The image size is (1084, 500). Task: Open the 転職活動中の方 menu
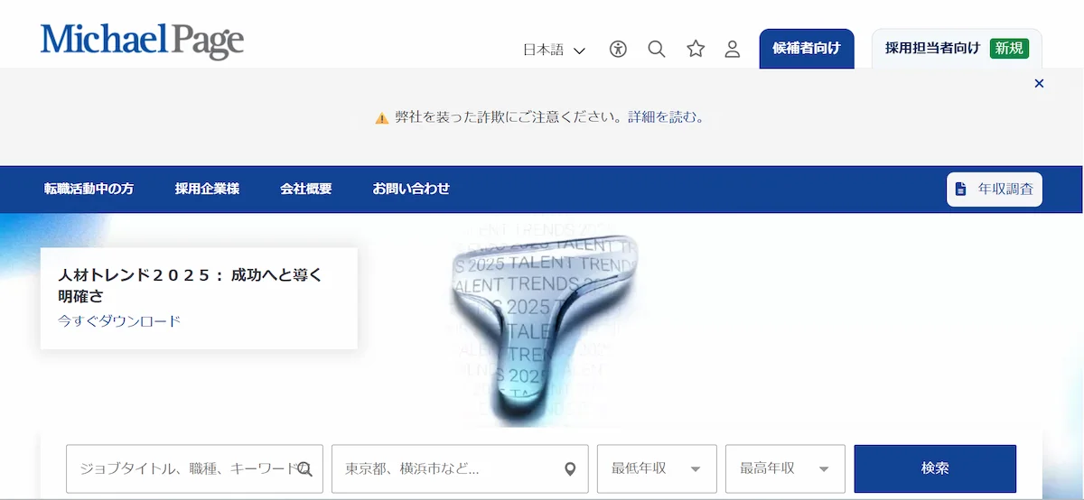click(x=89, y=189)
